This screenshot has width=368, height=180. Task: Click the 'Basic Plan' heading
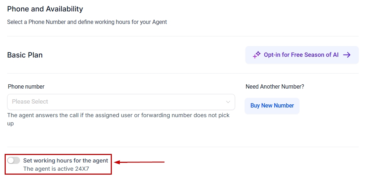(x=25, y=55)
